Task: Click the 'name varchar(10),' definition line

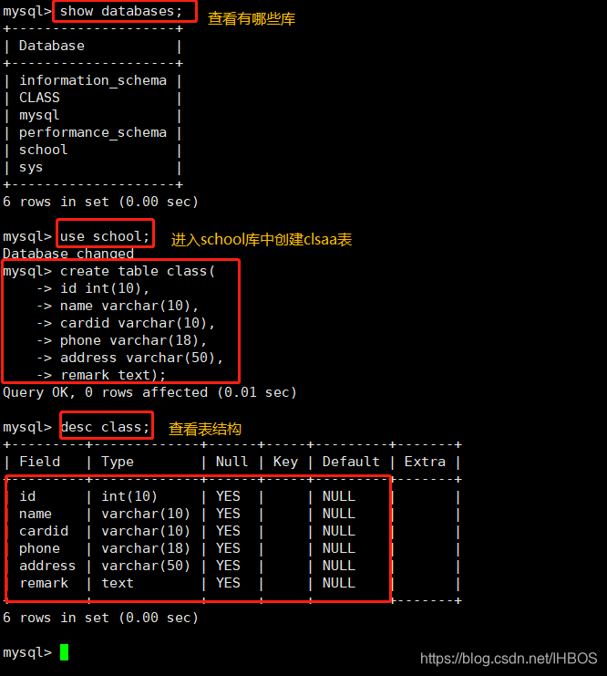Action: (129, 306)
